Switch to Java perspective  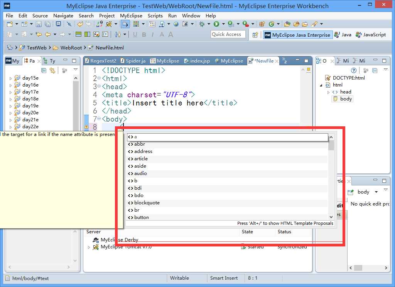pos(343,35)
